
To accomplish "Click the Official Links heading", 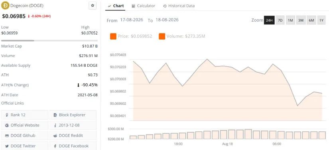I will [13, 103].
